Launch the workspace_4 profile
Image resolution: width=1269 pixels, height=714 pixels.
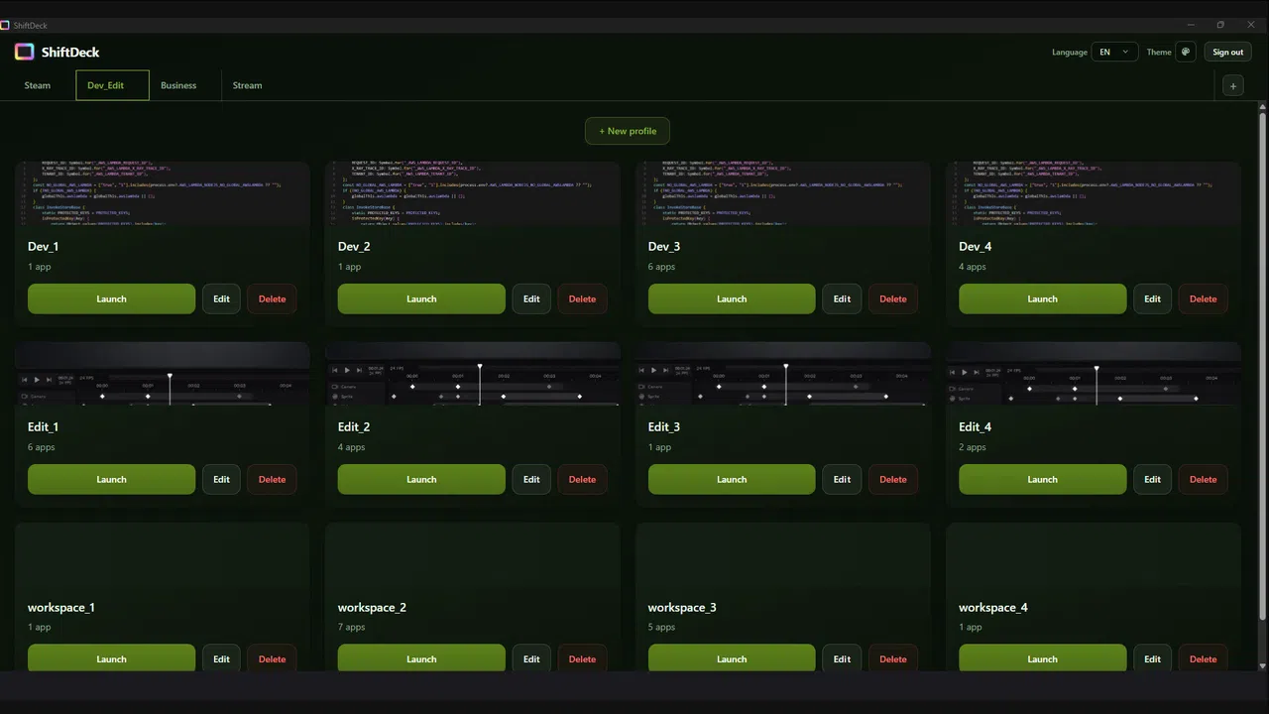click(x=1042, y=657)
